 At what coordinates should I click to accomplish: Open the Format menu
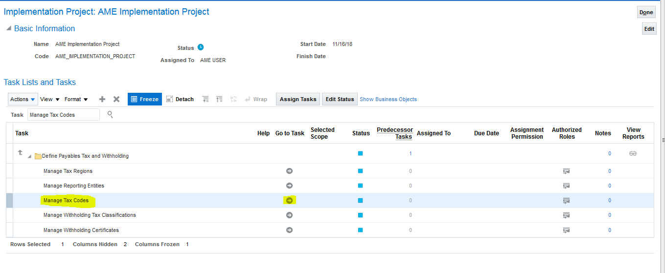coord(76,99)
